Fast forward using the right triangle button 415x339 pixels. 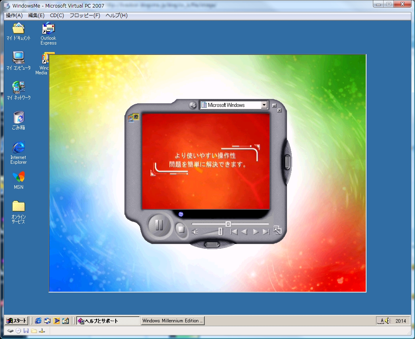point(256,232)
